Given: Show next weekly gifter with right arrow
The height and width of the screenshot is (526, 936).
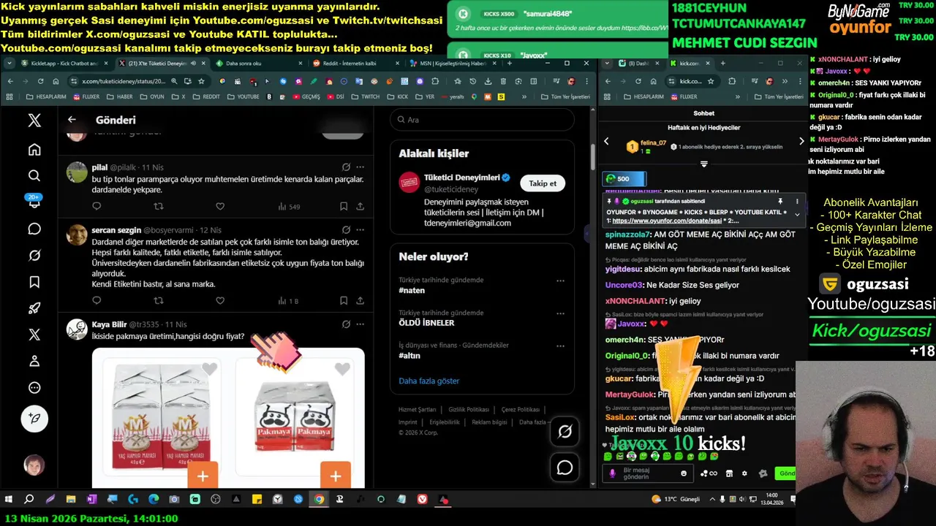Looking at the screenshot, I should (801, 142).
